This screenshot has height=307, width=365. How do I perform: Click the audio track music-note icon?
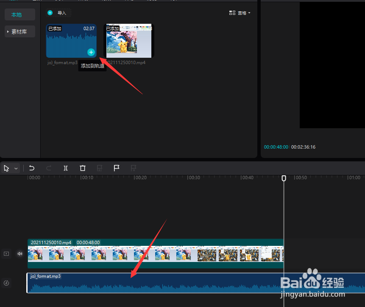6,283
